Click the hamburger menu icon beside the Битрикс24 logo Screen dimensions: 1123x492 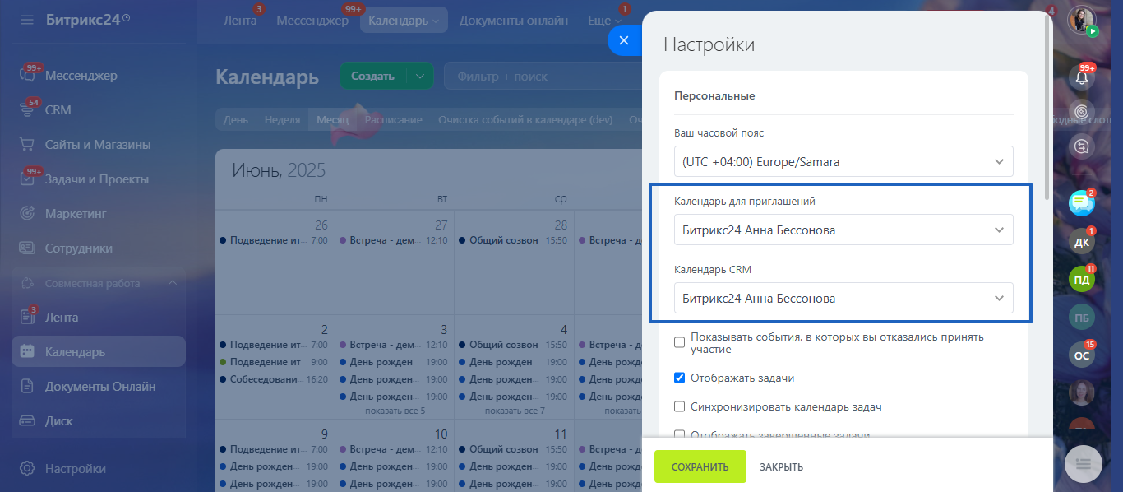click(27, 19)
